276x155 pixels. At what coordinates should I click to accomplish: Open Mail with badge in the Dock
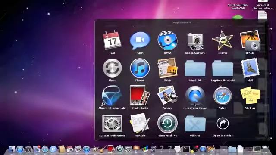click(37, 149)
